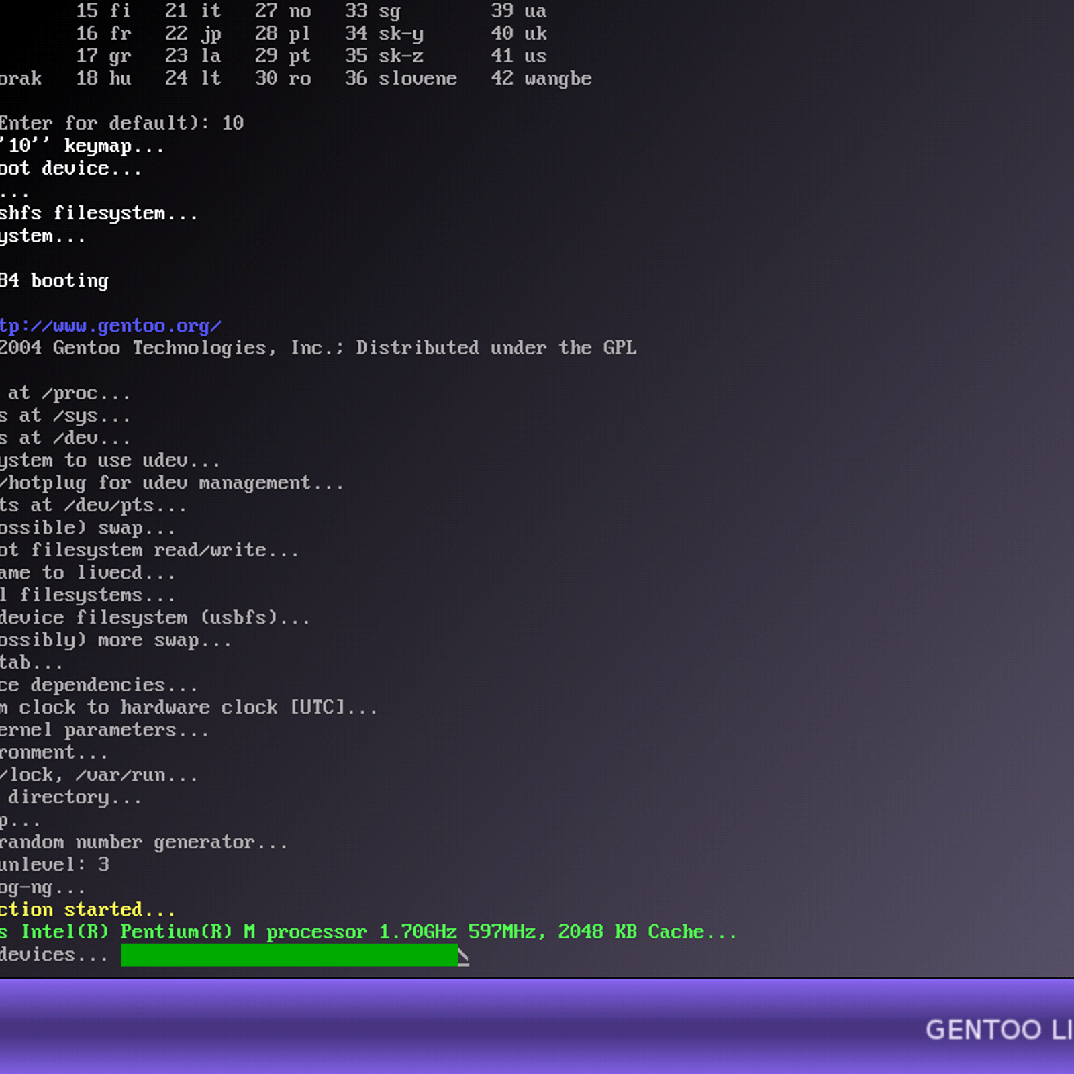Screen dimensions: 1074x1074
Task: Click the 'device filesystem (usbfs)...' line
Action: tap(155, 618)
